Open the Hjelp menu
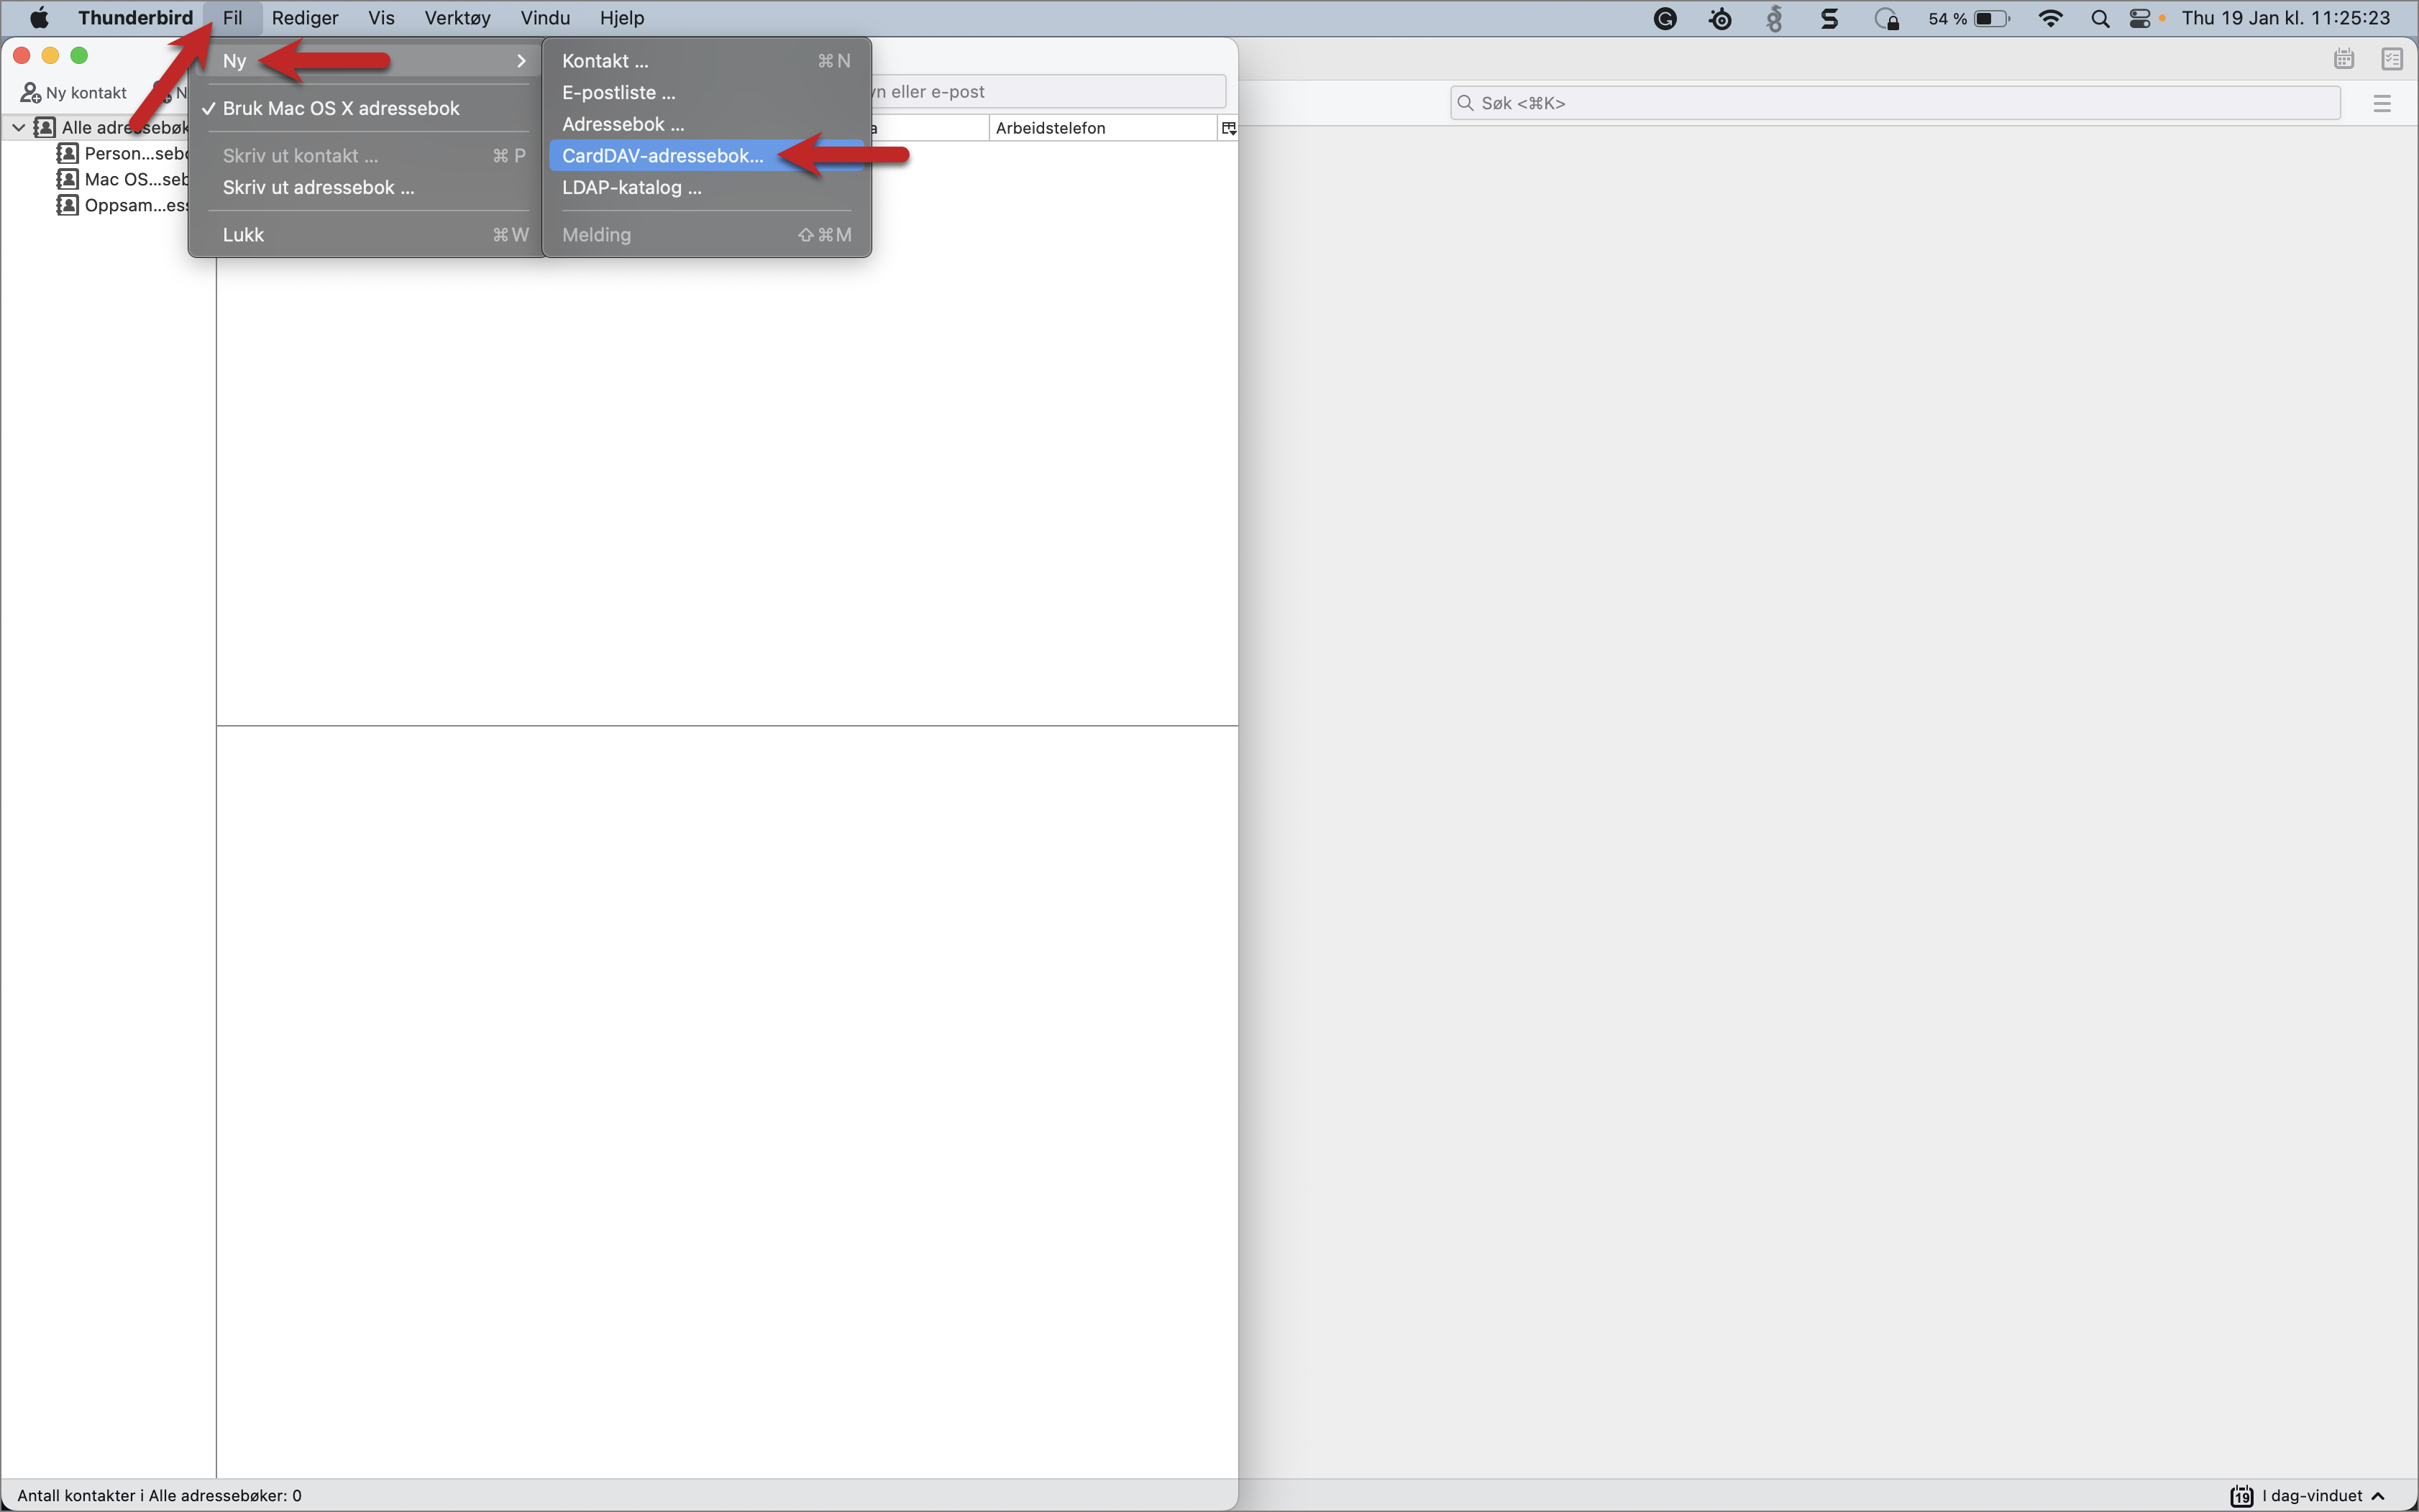The height and width of the screenshot is (1512, 2419). click(x=622, y=18)
